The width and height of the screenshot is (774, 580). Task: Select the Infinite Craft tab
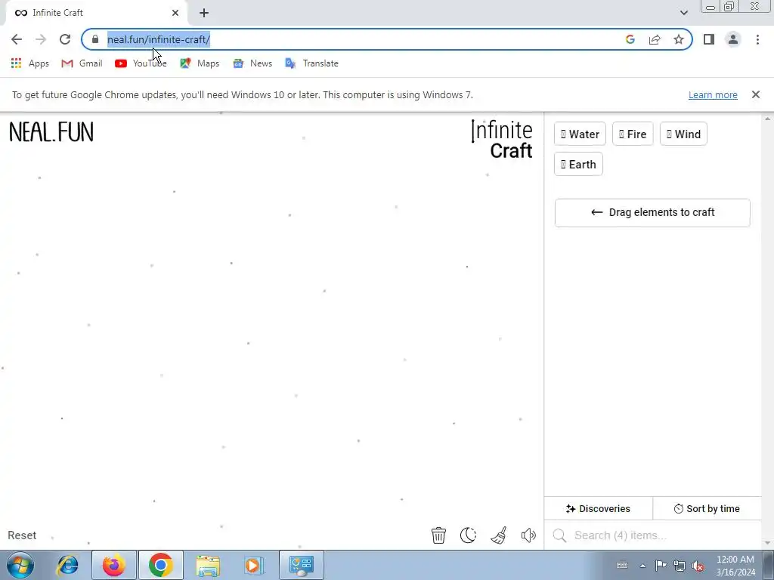[96, 13]
